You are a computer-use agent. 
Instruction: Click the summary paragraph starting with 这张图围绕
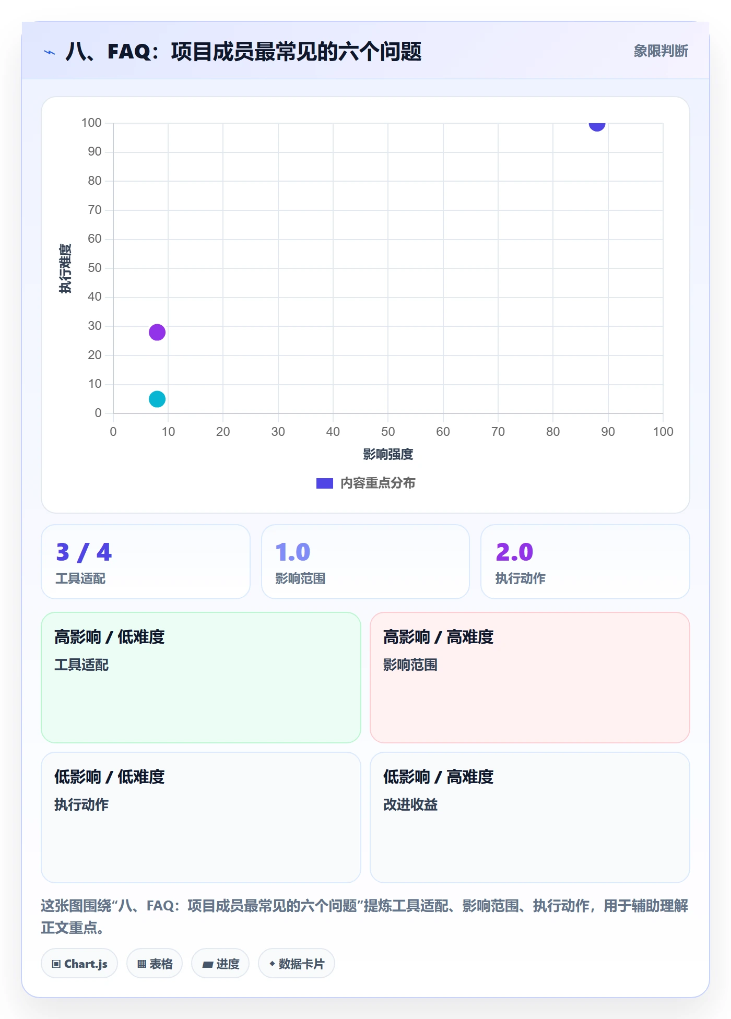364,917
